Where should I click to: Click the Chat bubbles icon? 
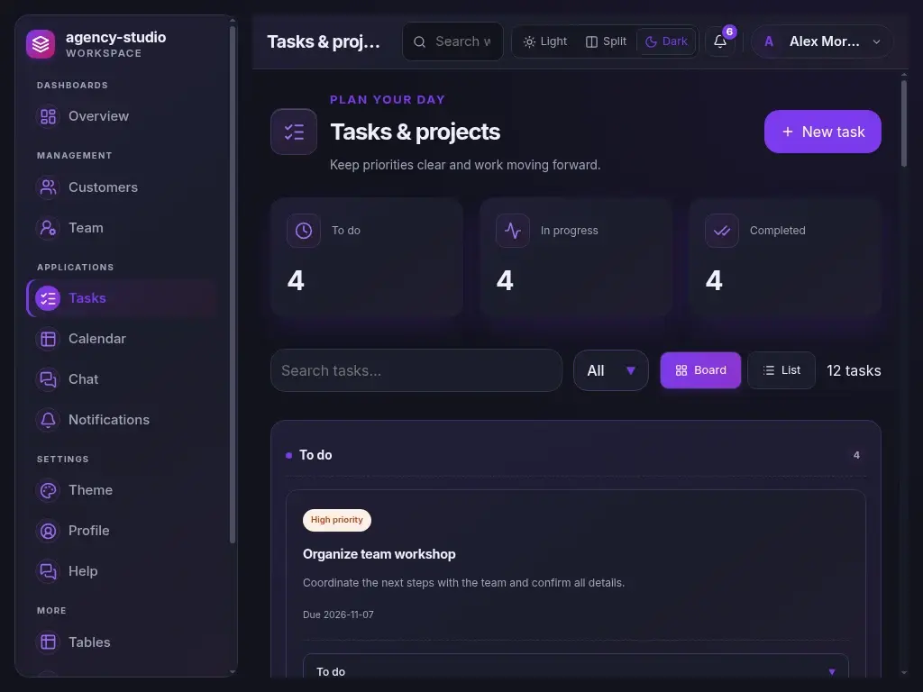(x=49, y=379)
